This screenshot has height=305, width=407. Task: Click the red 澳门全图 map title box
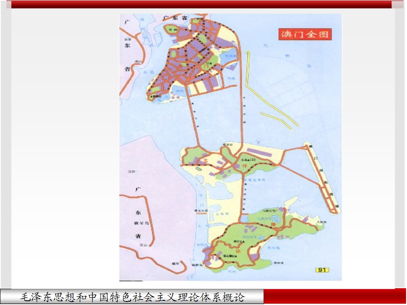tap(304, 34)
